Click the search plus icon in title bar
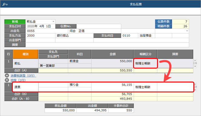The image size is (201, 116). pos(5,4)
